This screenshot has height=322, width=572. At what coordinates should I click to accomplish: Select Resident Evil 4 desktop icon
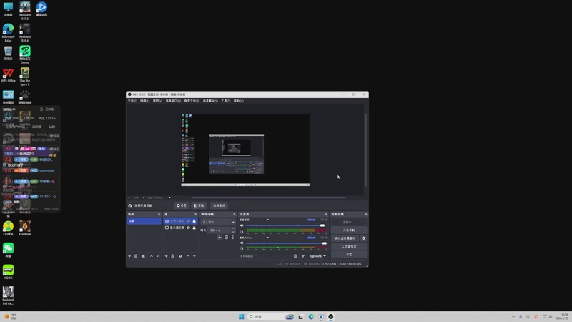(x=25, y=33)
